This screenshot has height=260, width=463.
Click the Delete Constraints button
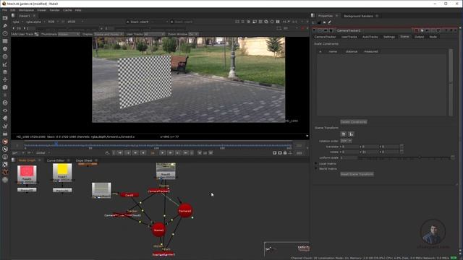354,122
